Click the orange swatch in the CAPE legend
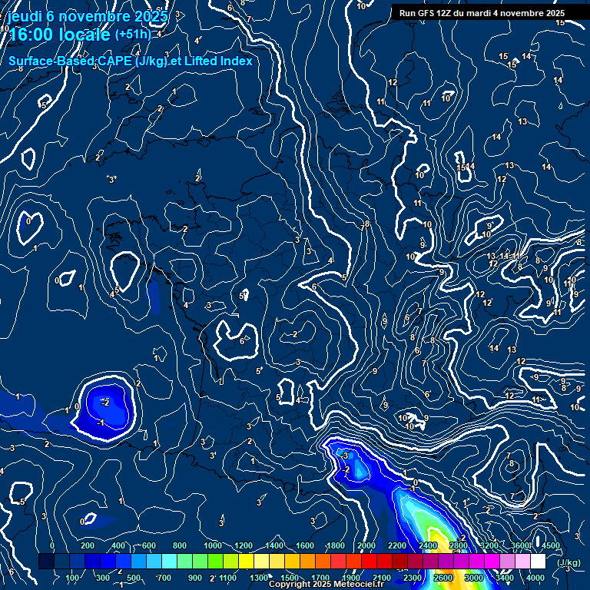Screen dimensions: 590x590 (x=308, y=561)
